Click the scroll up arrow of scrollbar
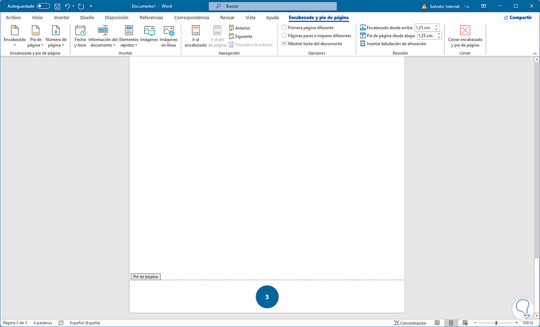This screenshot has width=540, height=327. [x=535, y=60]
